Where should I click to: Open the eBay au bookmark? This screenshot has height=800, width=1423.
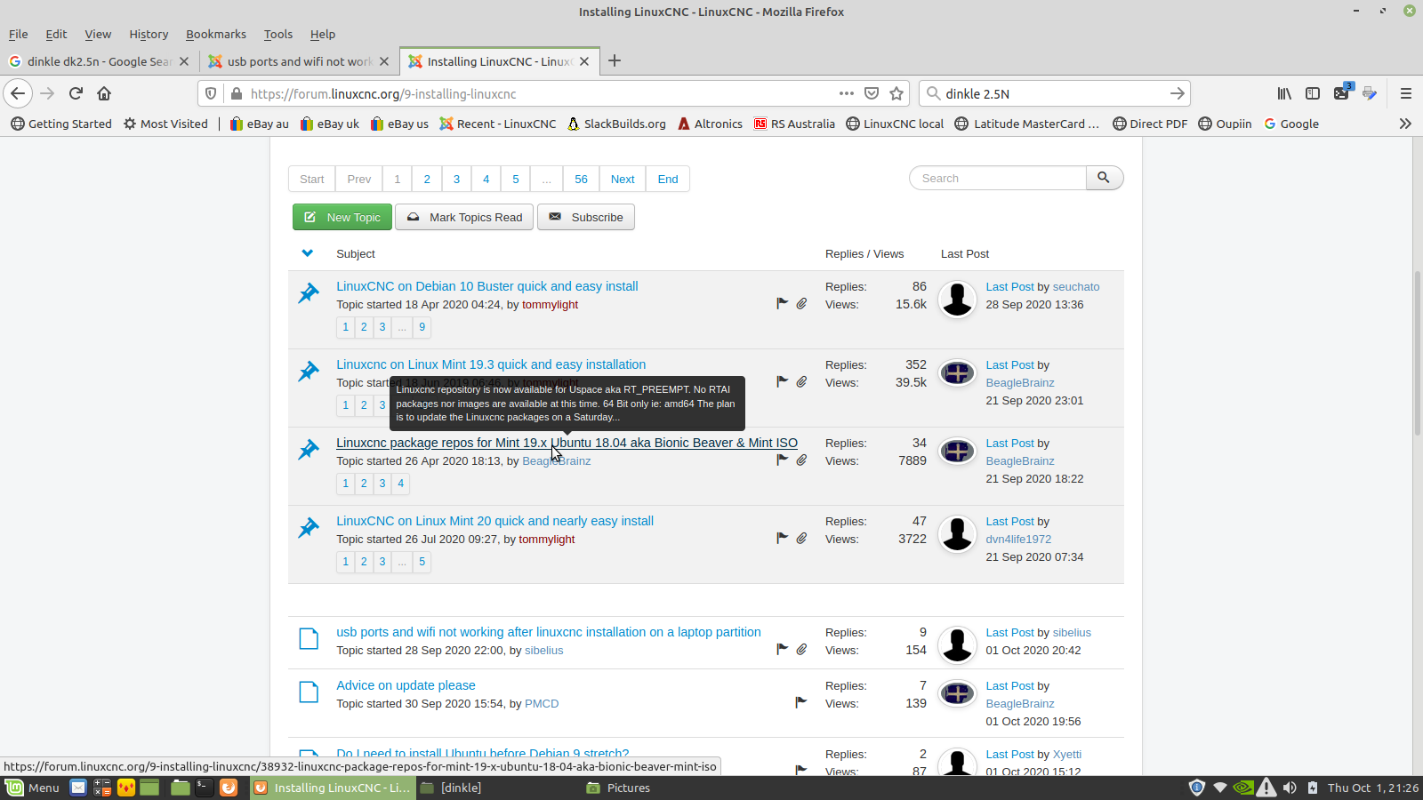(x=259, y=124)
